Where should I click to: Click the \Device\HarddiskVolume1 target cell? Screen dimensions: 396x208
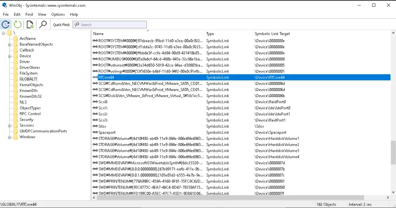[277, 138]
